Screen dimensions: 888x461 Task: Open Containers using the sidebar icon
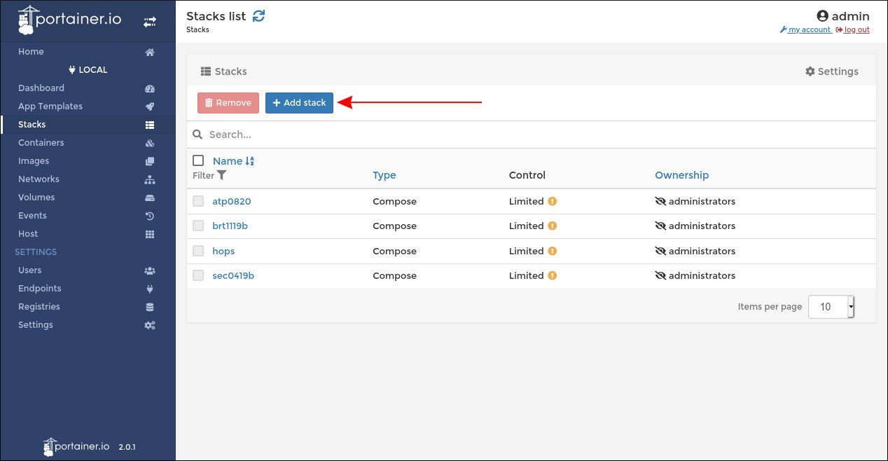tap(149, 142)
